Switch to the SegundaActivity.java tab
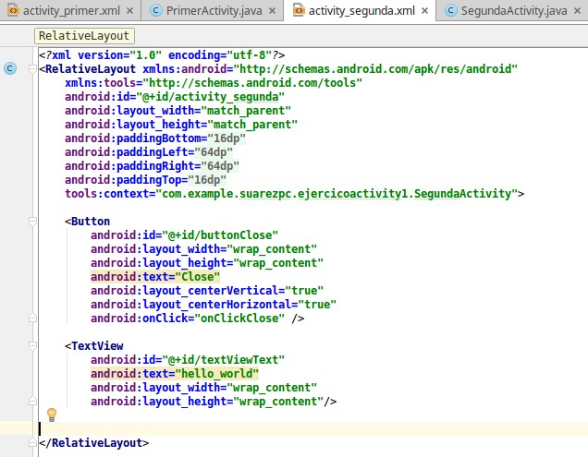The image size is (588, 457). pyautogui.click(x=521, y=11)
